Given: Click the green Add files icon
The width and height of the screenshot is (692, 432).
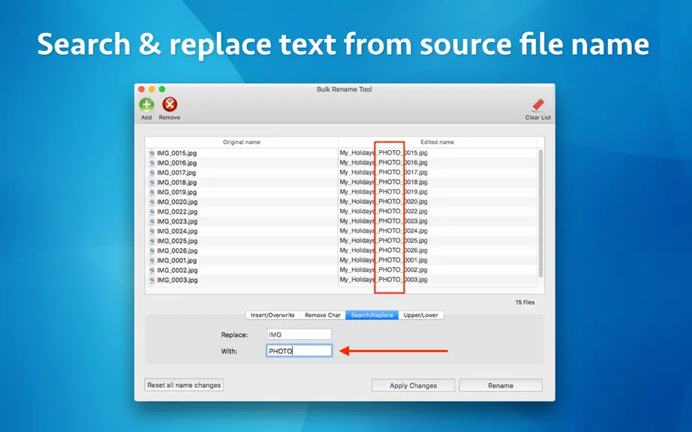Looking at the screenshot, I should (x=146, y=105).
